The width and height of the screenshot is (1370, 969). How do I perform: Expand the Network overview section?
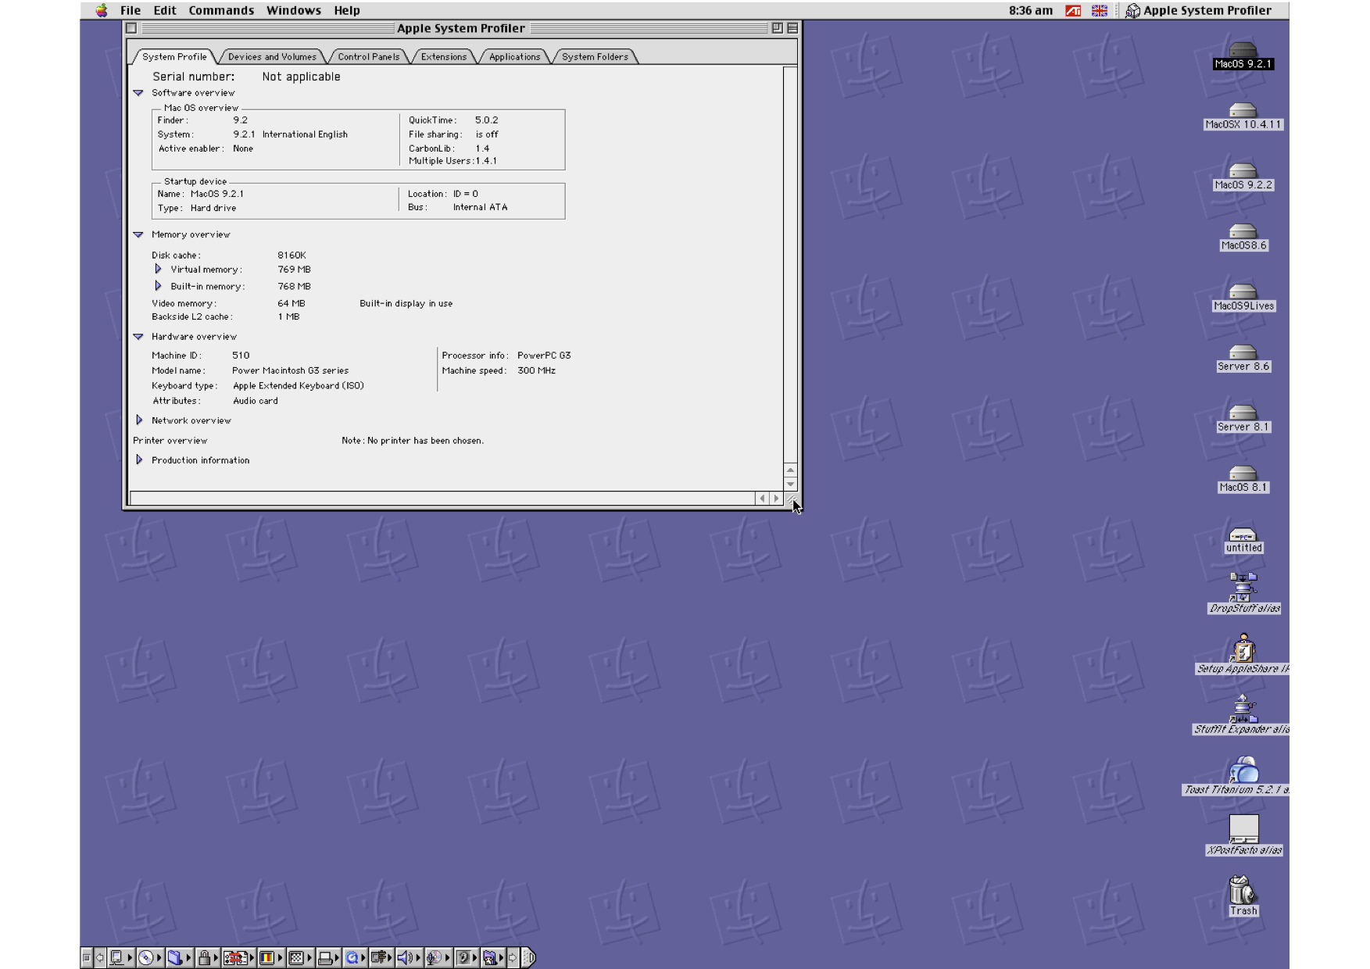[139, 420]
